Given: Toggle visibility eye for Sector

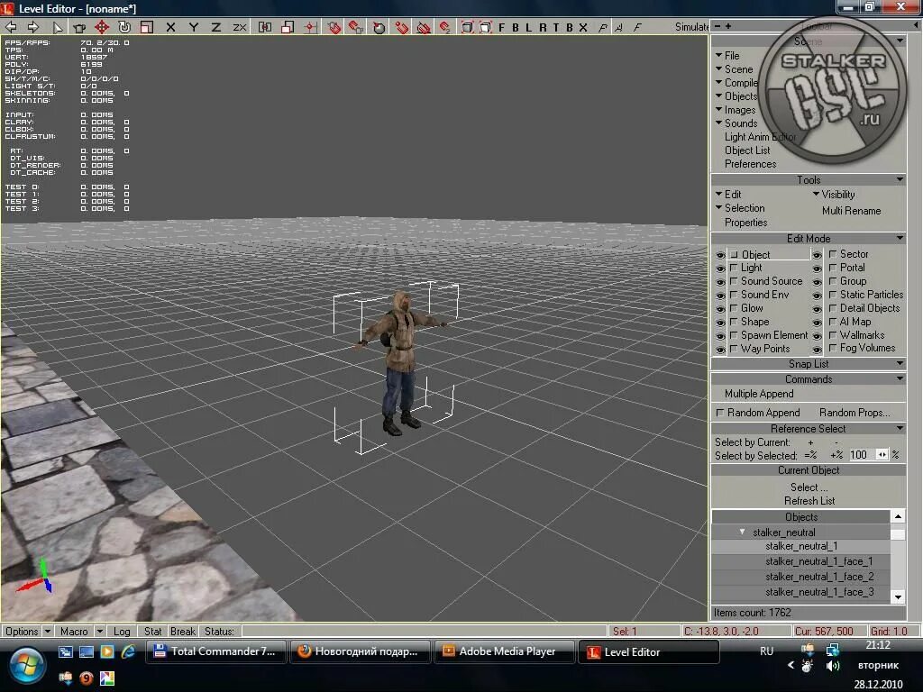Looking at the screenshot, I should coord(817,255).
